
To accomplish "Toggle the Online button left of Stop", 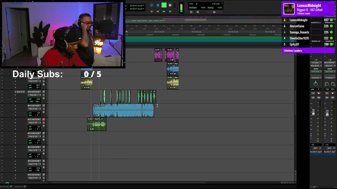I will 152,5.
